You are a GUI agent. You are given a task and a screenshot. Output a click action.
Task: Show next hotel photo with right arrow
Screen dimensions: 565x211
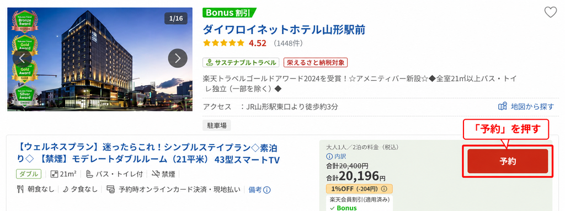178,58
